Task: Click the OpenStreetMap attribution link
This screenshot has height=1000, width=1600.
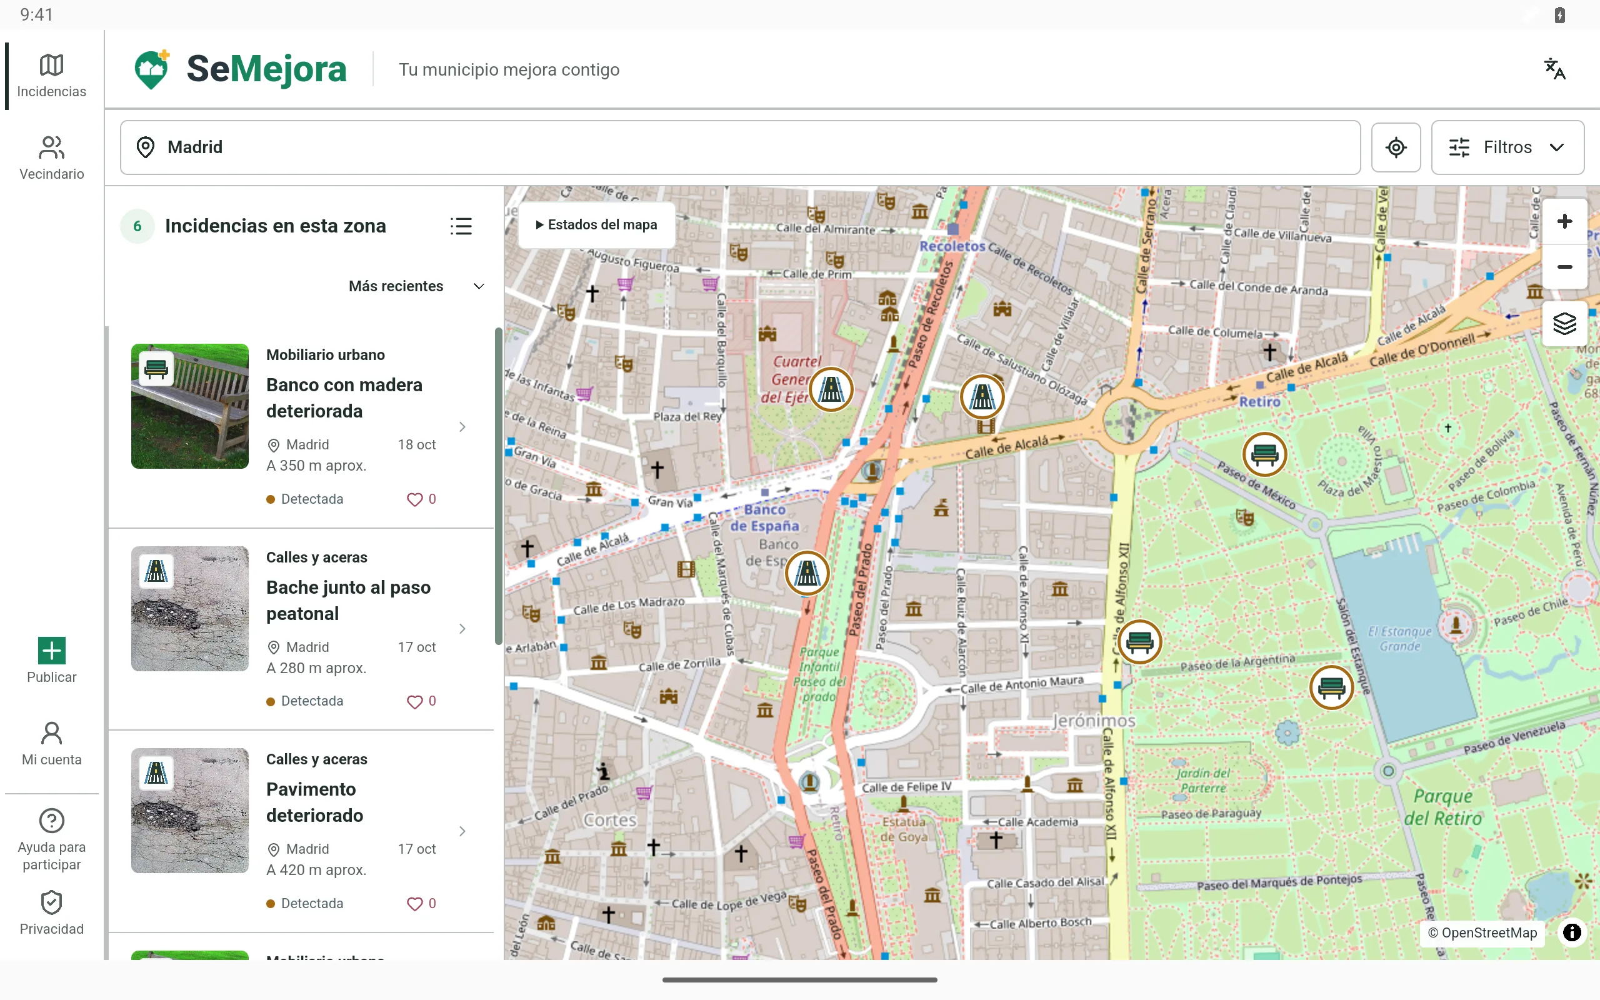Action: pyautogui.click(x=1482, y=932)
